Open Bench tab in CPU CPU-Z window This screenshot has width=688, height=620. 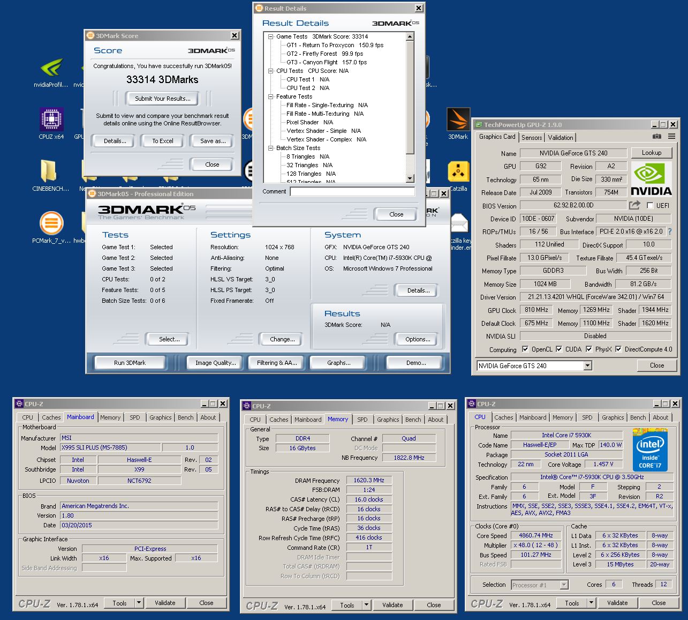[x=638, y=417]
